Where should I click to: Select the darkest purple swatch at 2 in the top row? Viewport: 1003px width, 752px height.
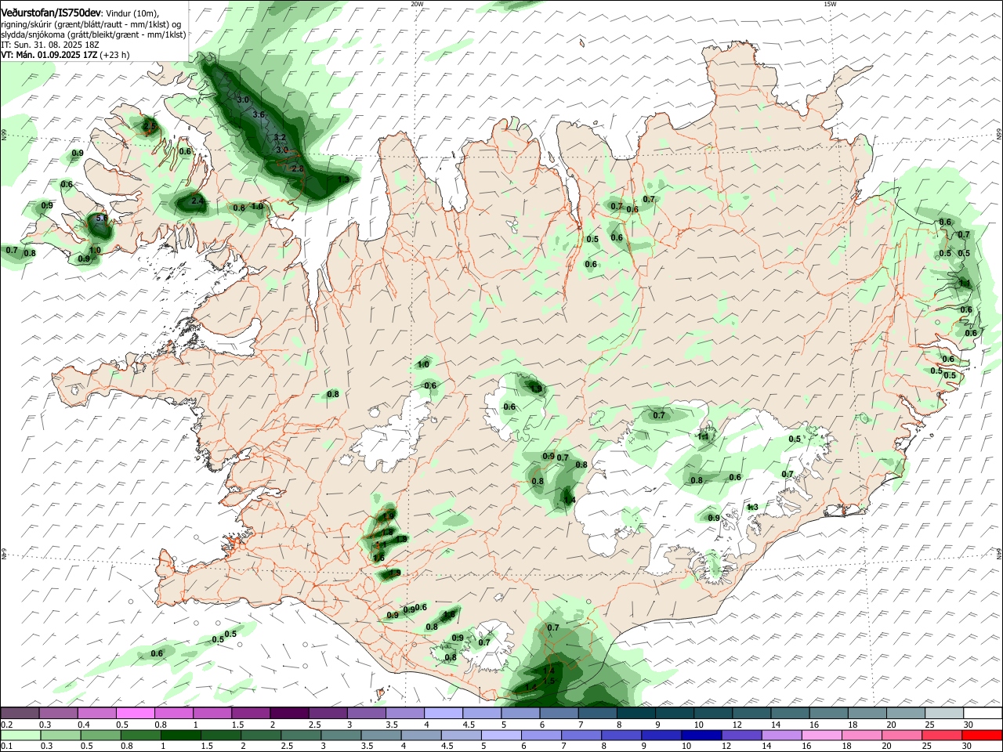click(x=289, y=714)
